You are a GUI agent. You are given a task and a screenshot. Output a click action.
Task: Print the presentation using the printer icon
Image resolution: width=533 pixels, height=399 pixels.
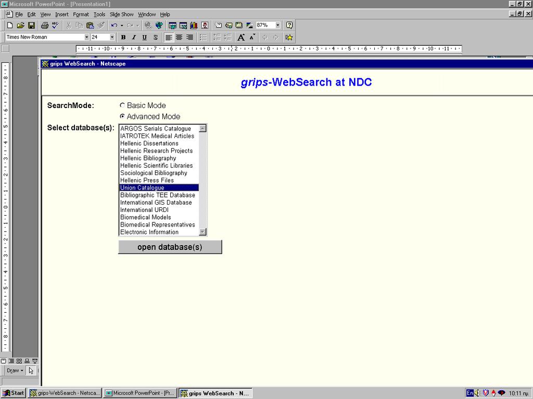coord(45,25)
